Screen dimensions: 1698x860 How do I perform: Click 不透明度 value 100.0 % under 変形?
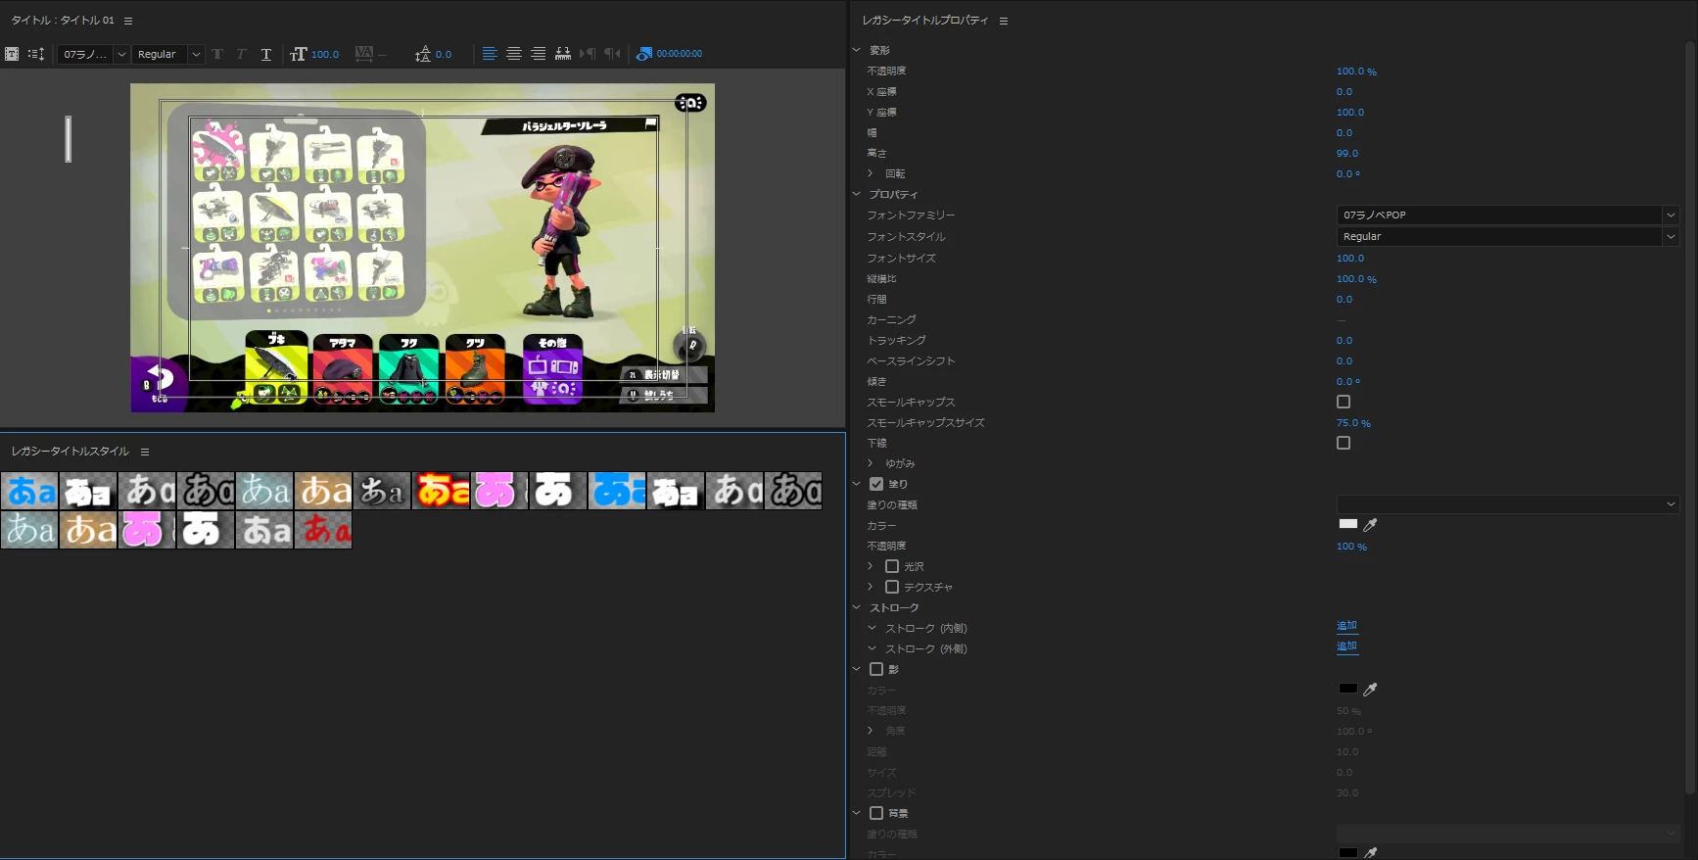click(x=1356, y=72)
